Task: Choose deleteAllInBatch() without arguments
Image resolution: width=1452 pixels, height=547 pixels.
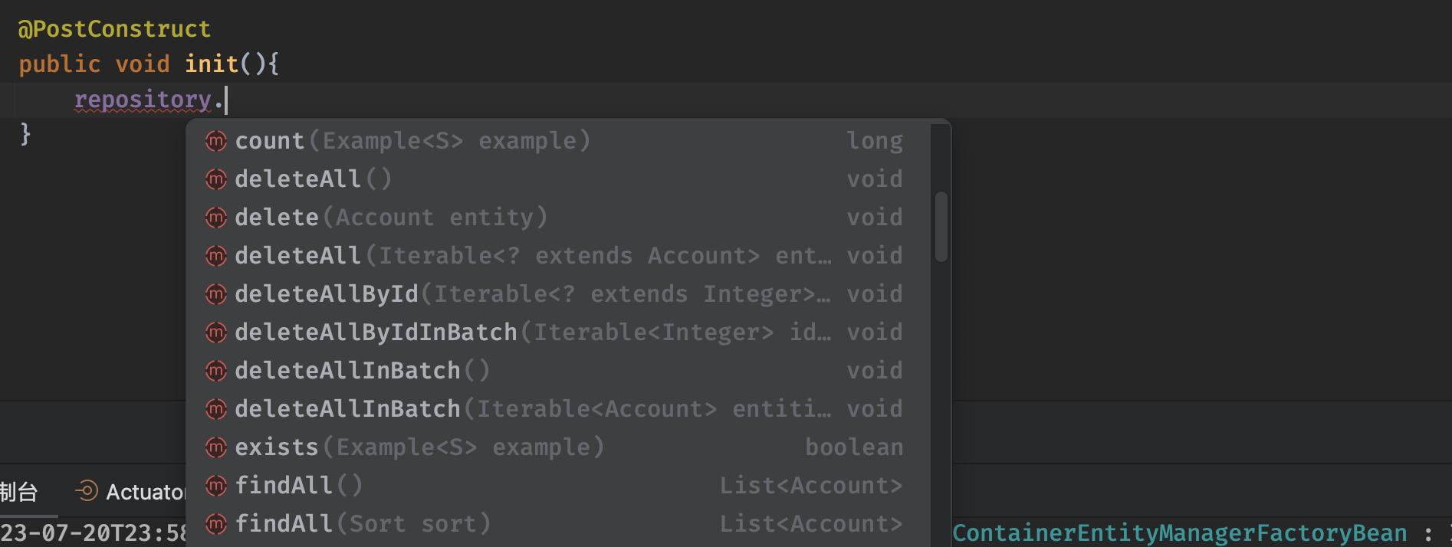Action: tap(362, 371)
